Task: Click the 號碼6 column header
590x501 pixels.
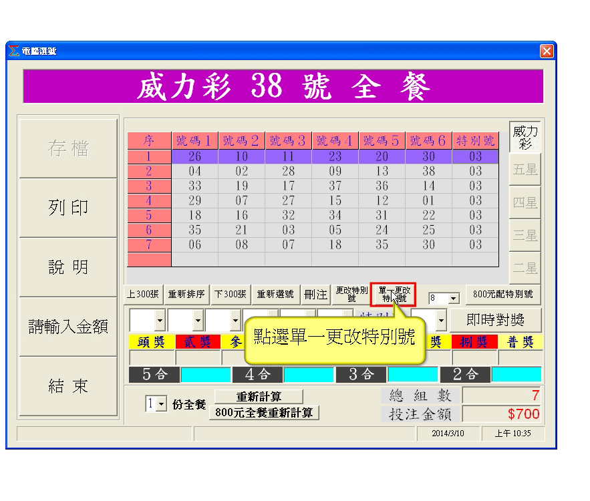Action: 428,141
